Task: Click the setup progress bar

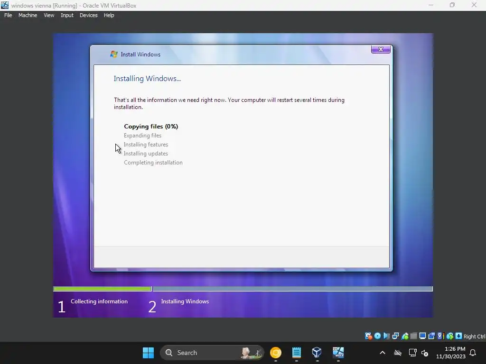Action: tap(243, 289)
